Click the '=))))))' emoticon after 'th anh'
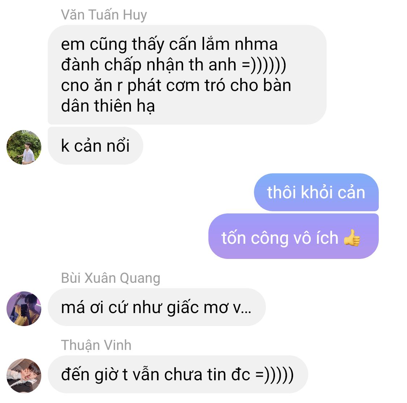407x403 pixels. click(264, 65)
